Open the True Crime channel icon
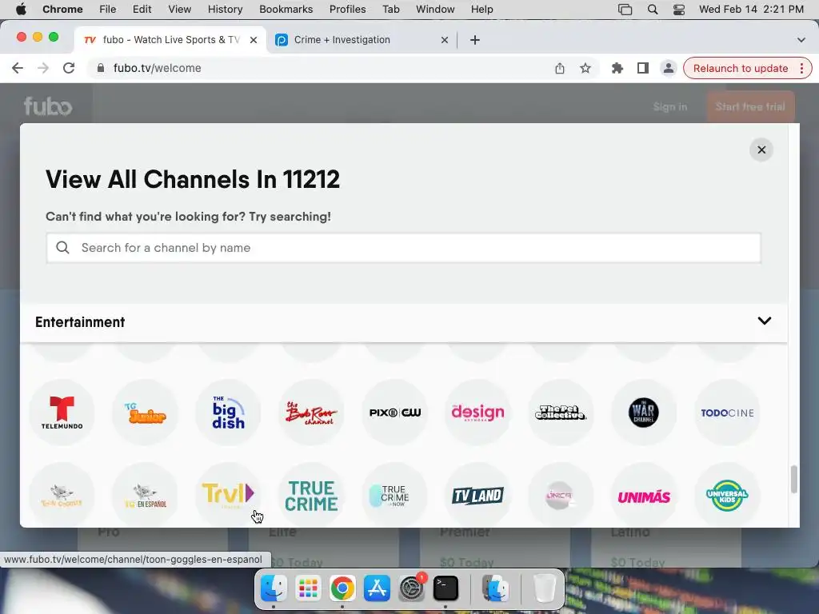819x614 pixels. point(311,495)
